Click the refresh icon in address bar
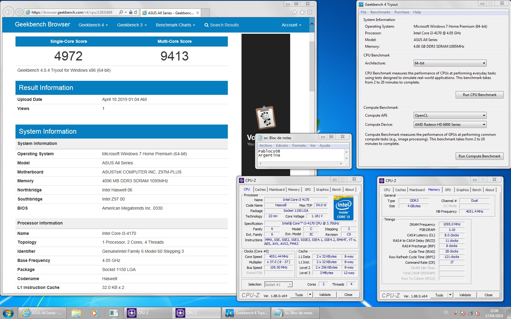This screenshot has width=511, height=319. point(136,12)
